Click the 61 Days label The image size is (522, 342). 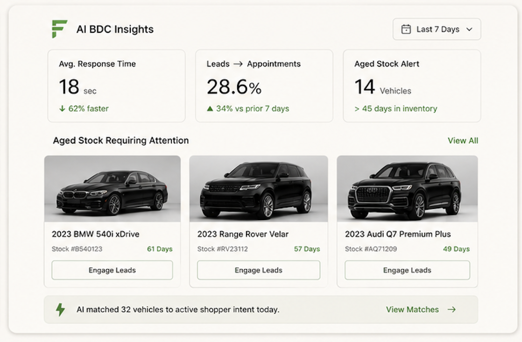coord(160,249)
